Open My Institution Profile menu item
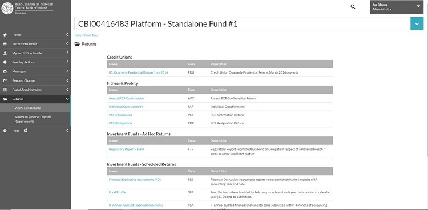This screenshot has height=210, width=428. coord(35,53)
